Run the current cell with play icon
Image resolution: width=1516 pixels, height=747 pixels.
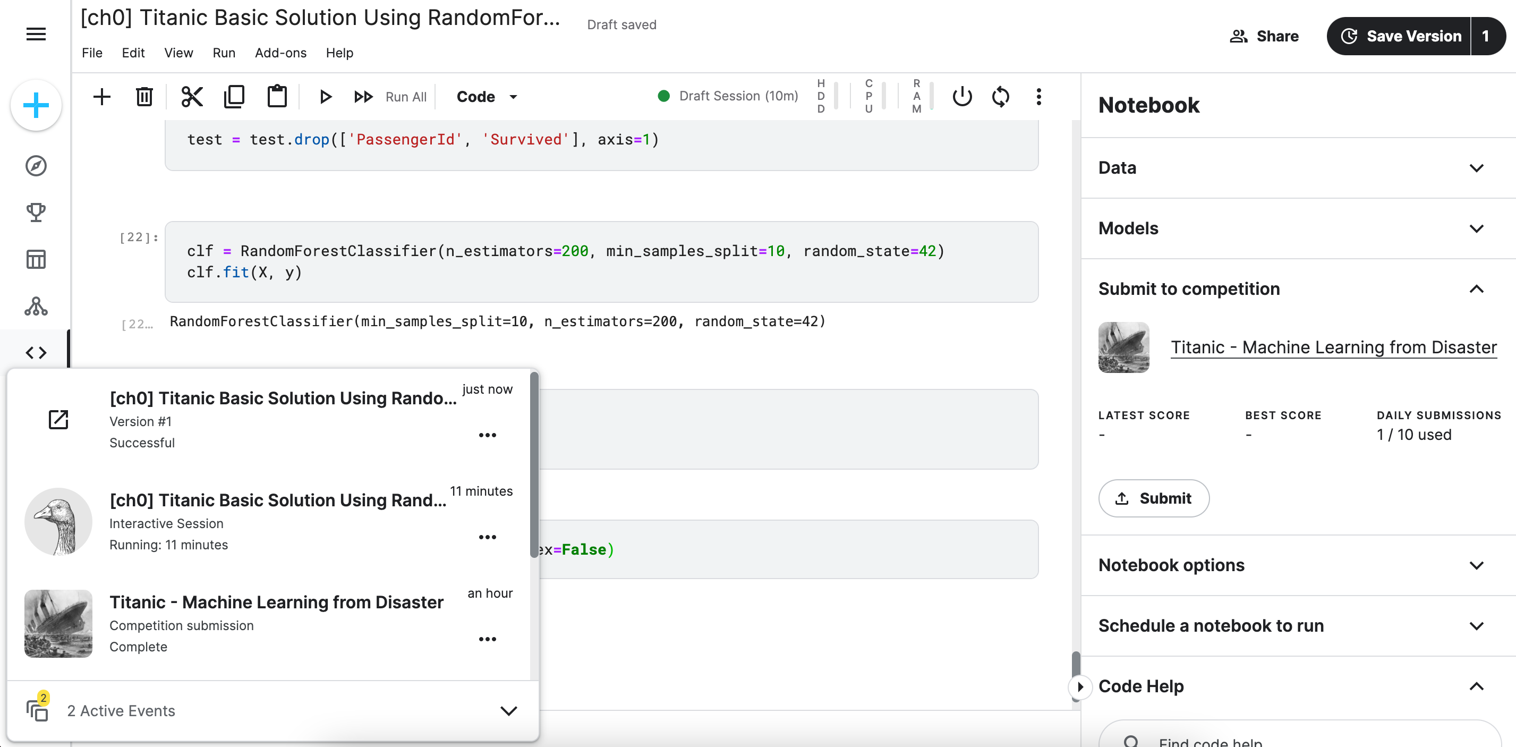point(325,97)
